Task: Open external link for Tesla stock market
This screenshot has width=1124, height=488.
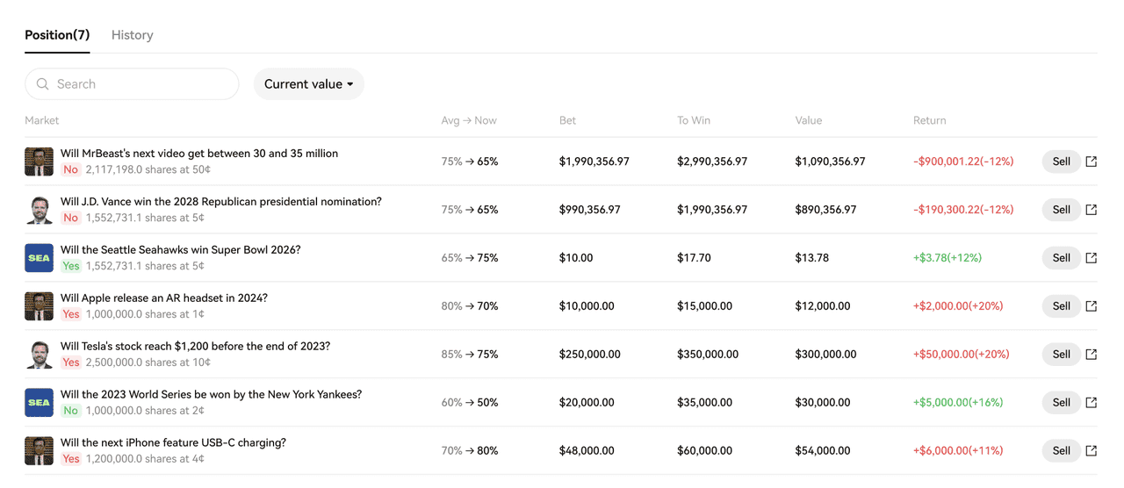Action: pyautogui.click(x=1091, y=355)
